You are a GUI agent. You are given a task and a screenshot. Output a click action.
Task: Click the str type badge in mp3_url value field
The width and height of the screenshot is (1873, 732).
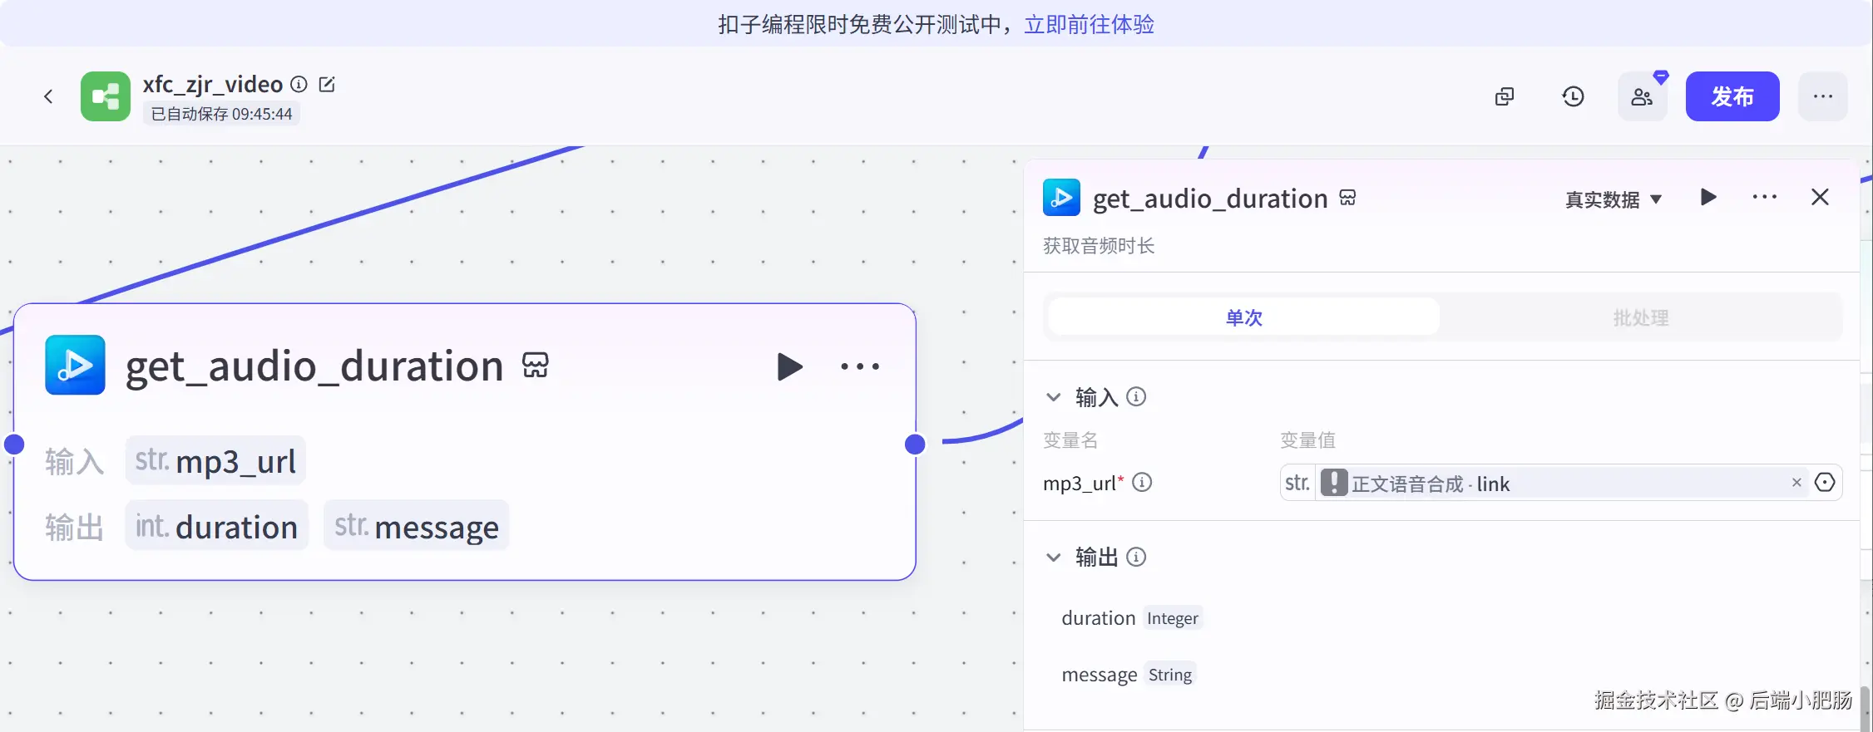pos(1297,483)
